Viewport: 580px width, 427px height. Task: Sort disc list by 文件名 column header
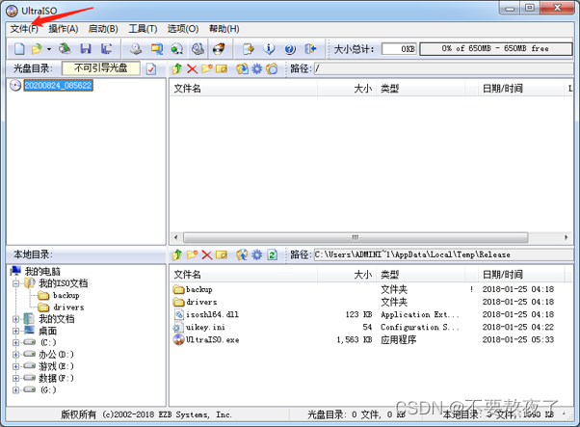(x=244, y=89)
